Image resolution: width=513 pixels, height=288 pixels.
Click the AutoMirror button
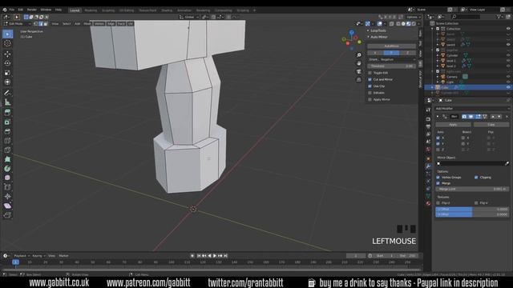pos(392,46)
